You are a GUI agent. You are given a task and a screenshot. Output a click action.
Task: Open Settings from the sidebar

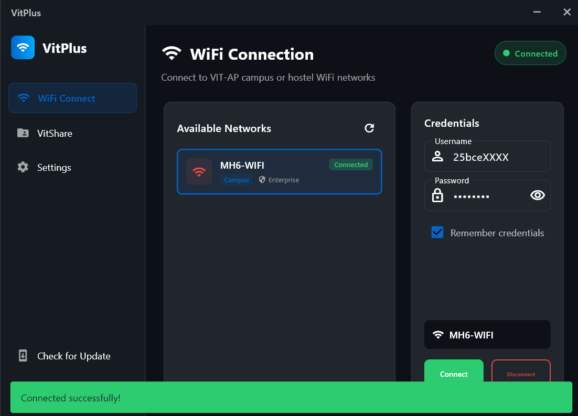[x=72, y=168]
